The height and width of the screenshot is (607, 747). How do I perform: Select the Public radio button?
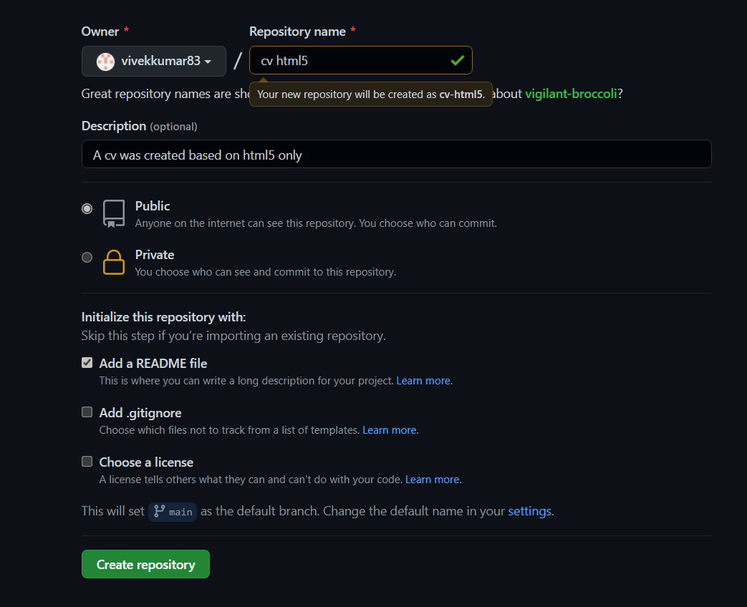[87, 208]
